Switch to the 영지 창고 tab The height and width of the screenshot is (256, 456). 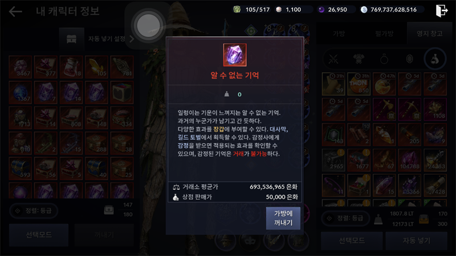pos(430,34)
